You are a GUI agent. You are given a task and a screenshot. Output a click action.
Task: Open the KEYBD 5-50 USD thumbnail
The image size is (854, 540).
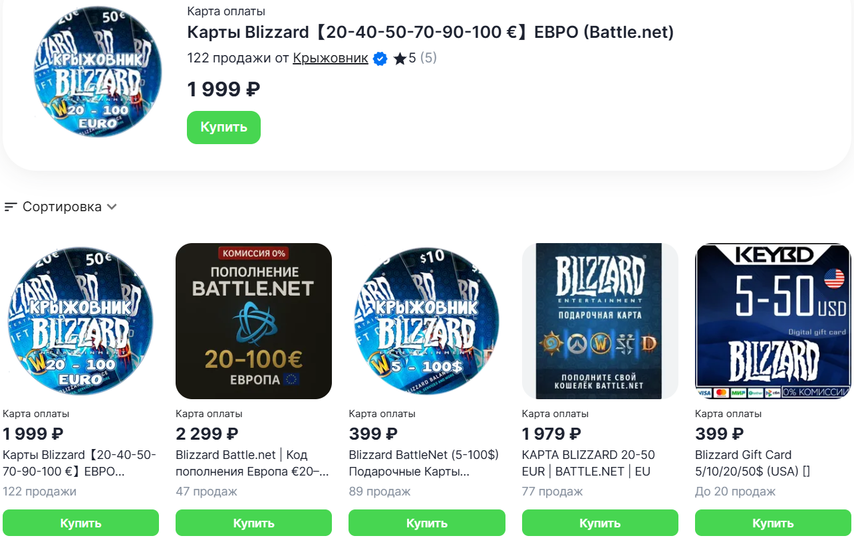tap(773, 321)
